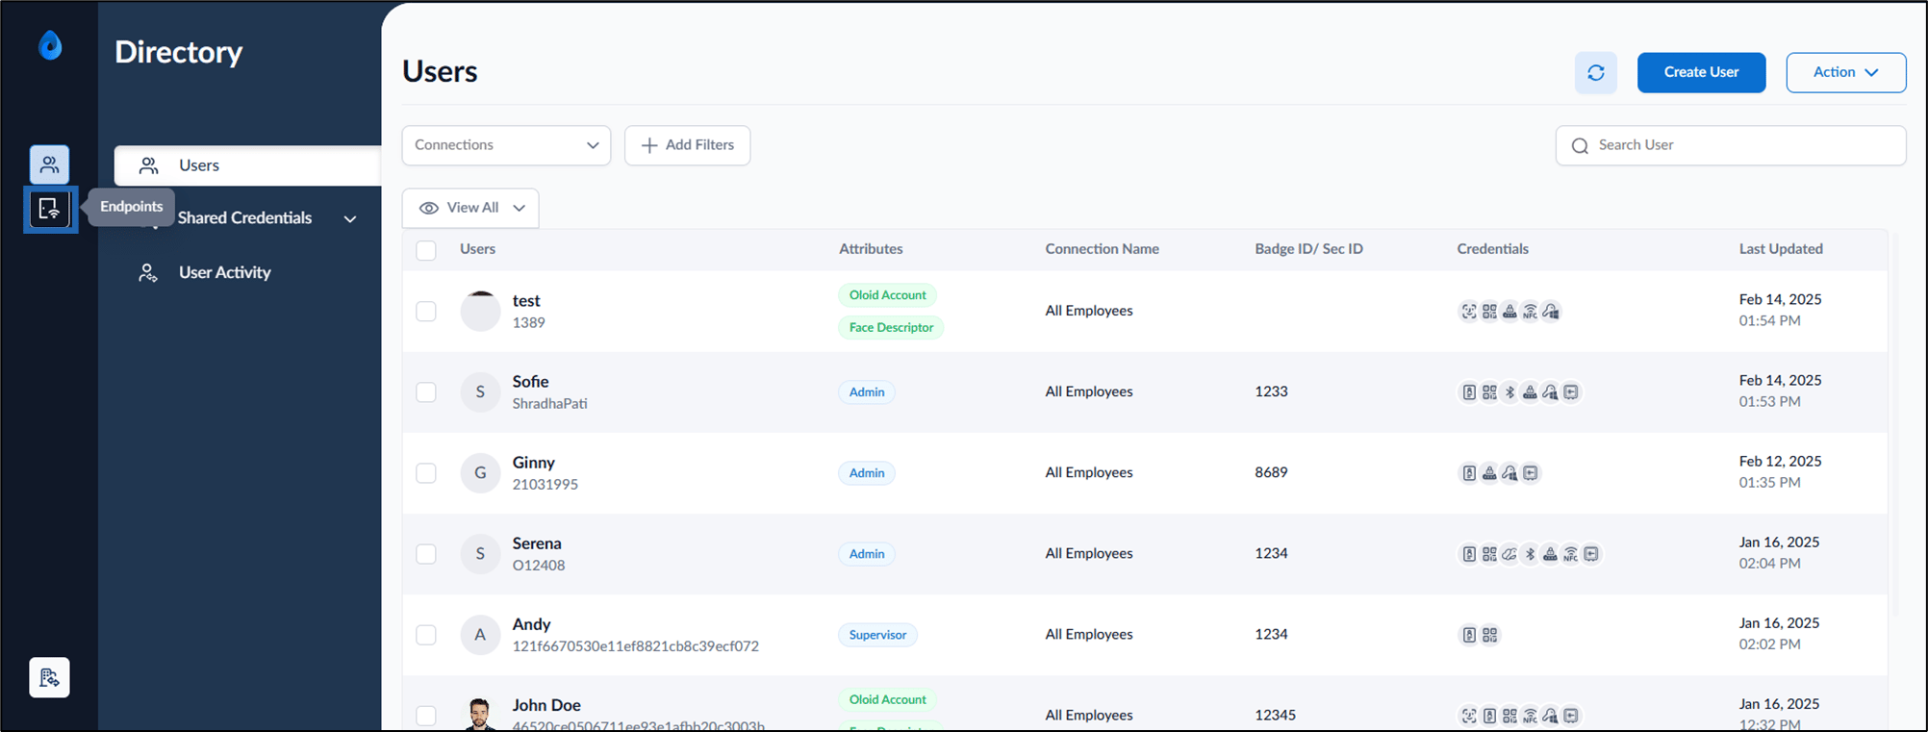
Task: Click Andy's avatar initial
Action: click(x=480, y=634)
